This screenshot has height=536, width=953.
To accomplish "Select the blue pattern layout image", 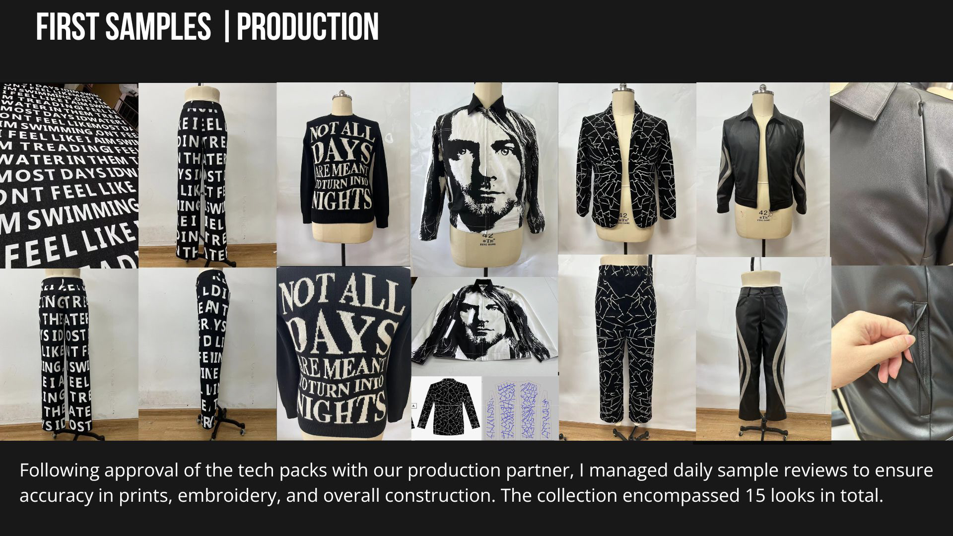I will click(521, 408).
